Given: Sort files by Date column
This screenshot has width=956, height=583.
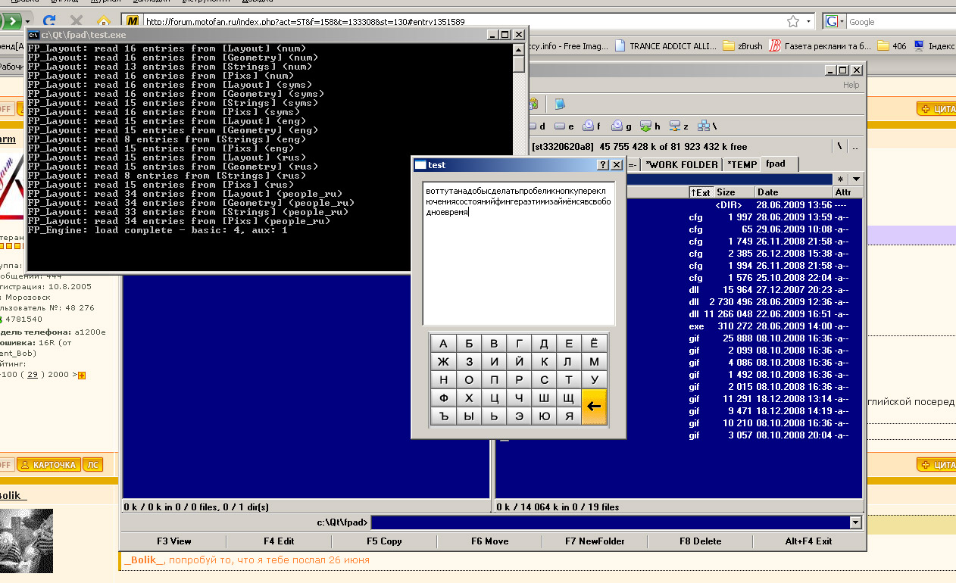Looking at the screenshot, I should pos(793,192).
